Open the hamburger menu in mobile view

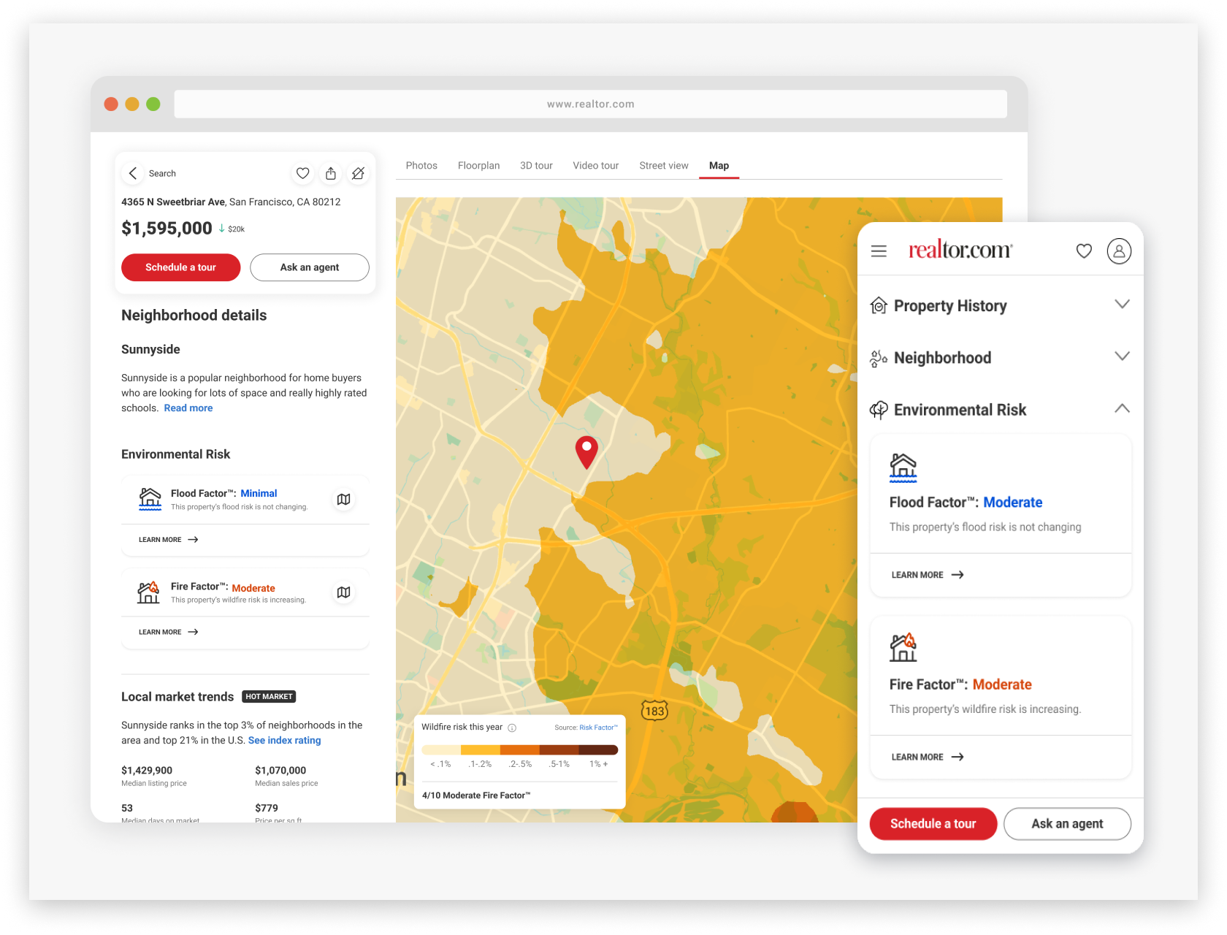click(879, 251)
